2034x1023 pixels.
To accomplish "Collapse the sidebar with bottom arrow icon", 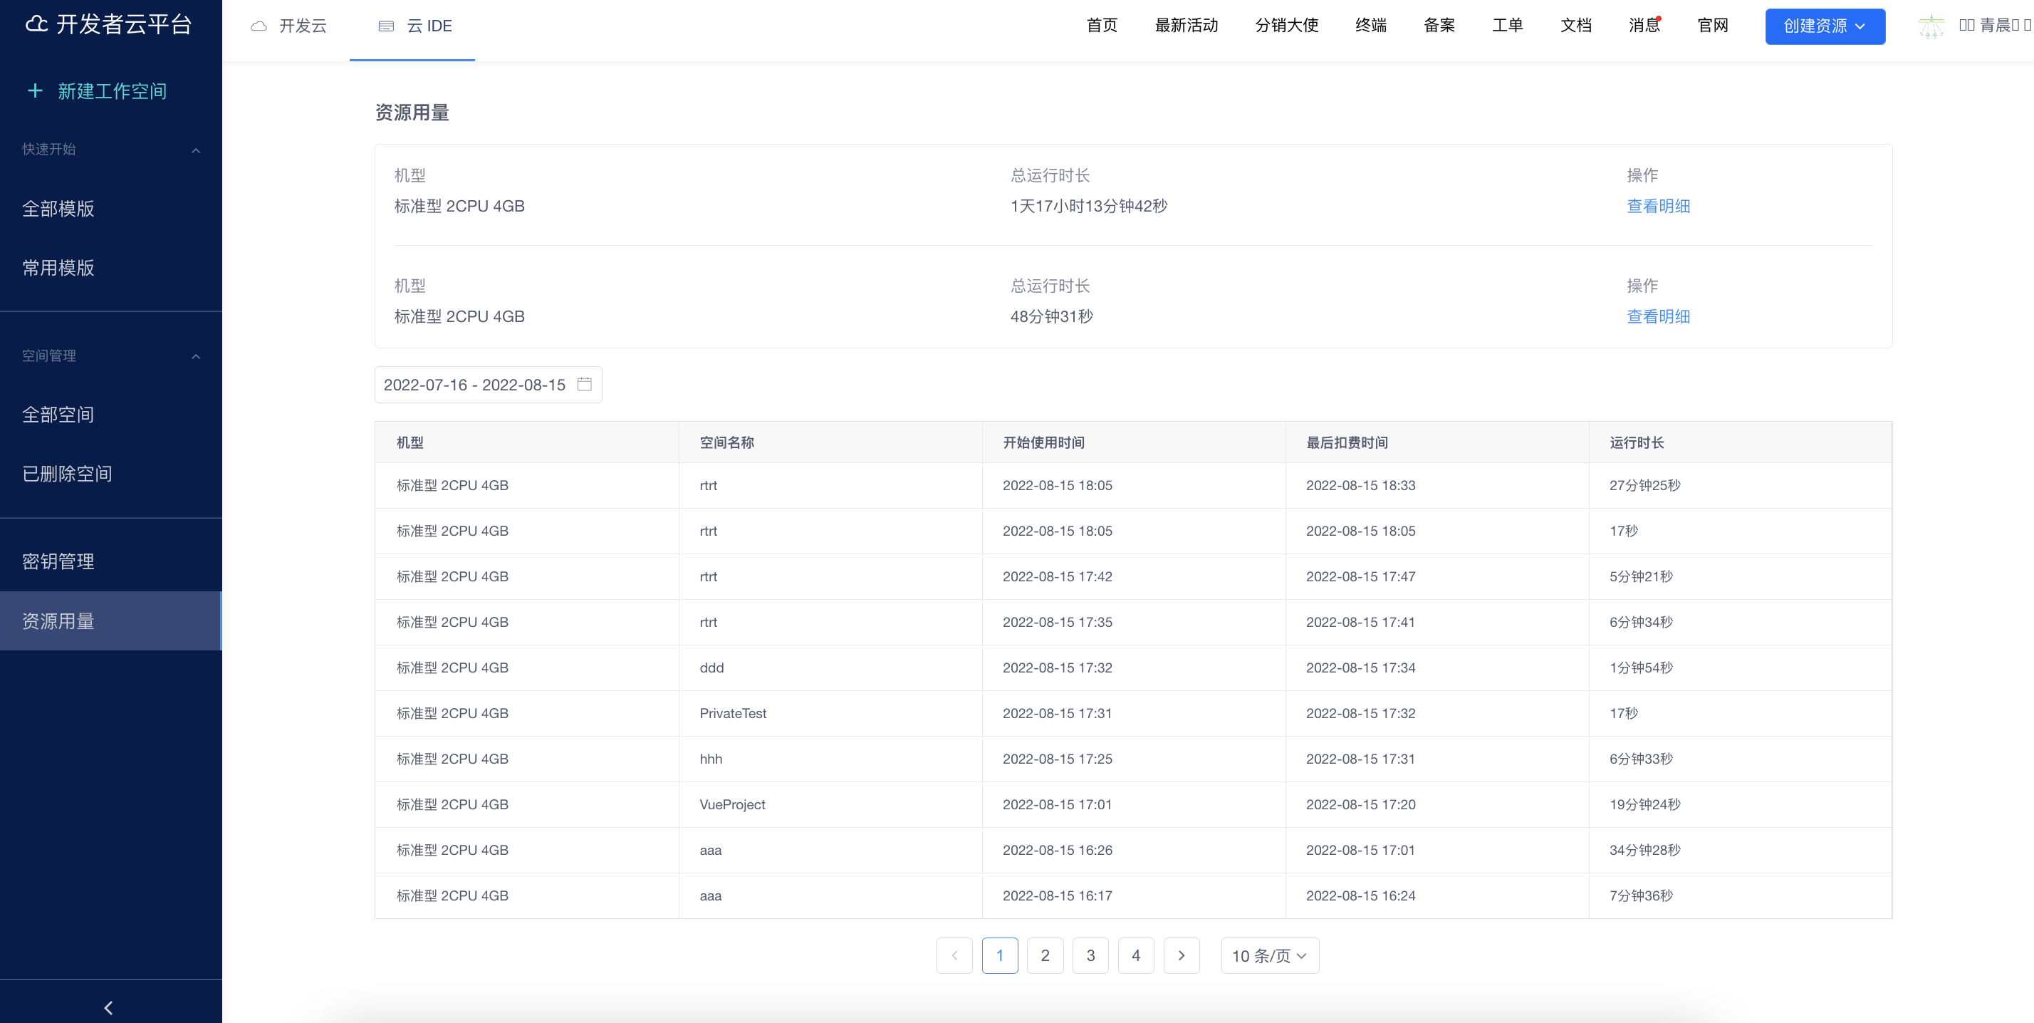I will (x=109, y=1007).
